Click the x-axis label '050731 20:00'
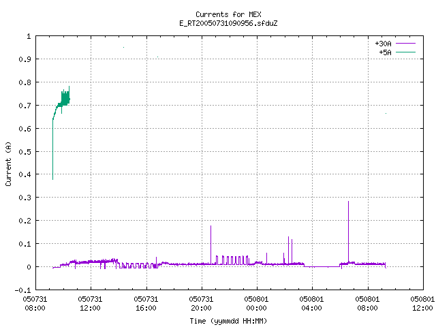436x327 pixels. [x=201, y=303]
